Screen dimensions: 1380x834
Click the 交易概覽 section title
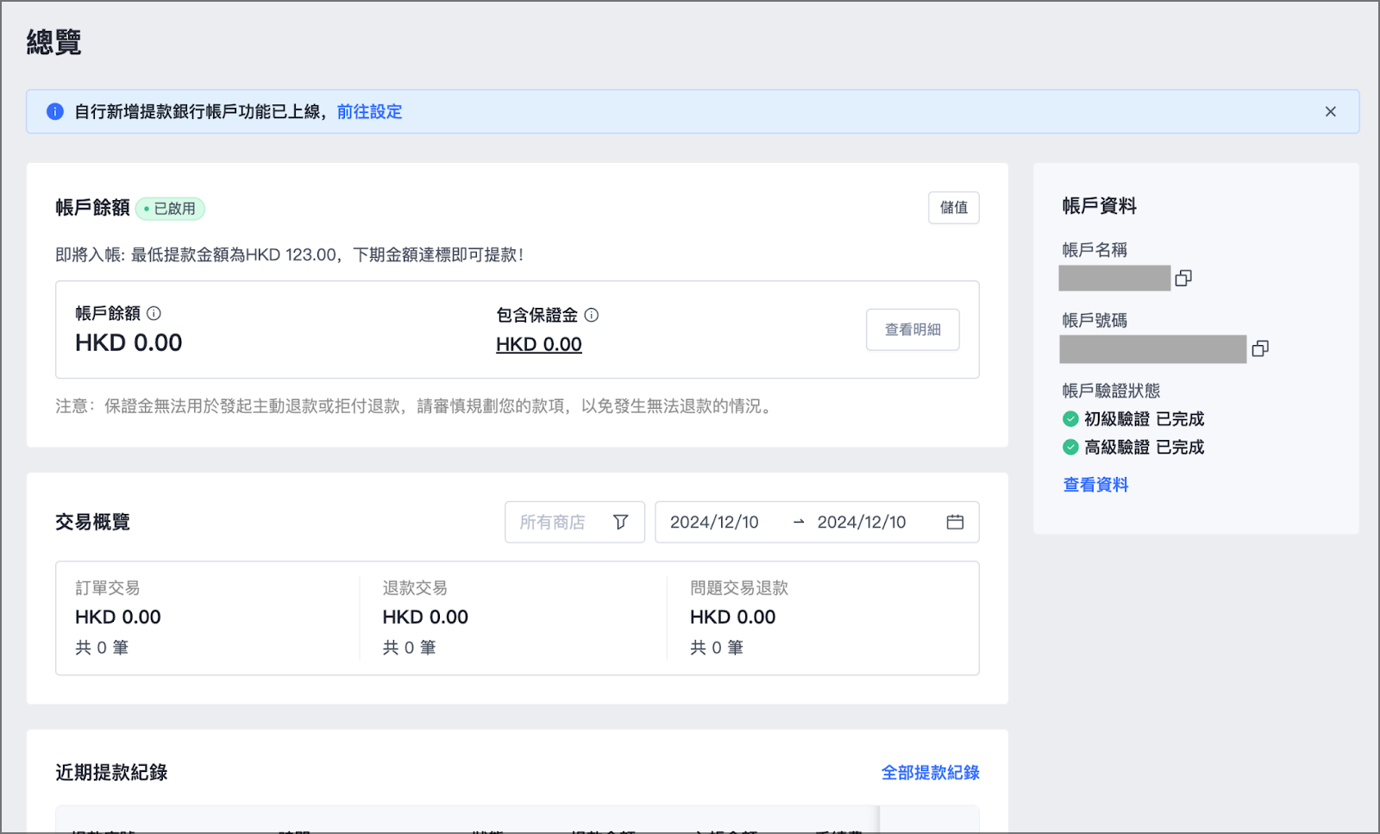[92, 522]
